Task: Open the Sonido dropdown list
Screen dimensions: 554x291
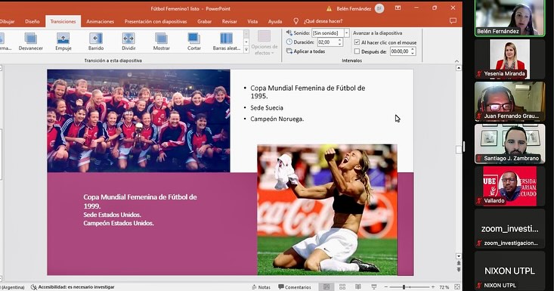Action: (x=347, y=33)
